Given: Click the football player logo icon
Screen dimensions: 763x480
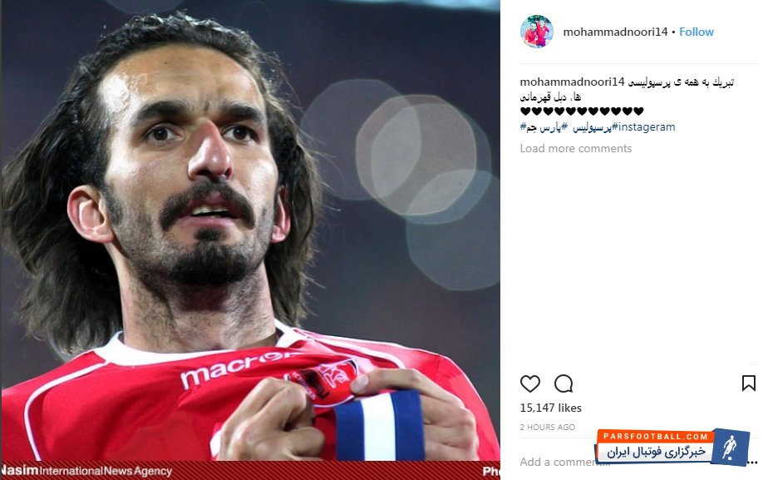Looking at the screenshot, I should pyautogui.click(x=730, y=448).
